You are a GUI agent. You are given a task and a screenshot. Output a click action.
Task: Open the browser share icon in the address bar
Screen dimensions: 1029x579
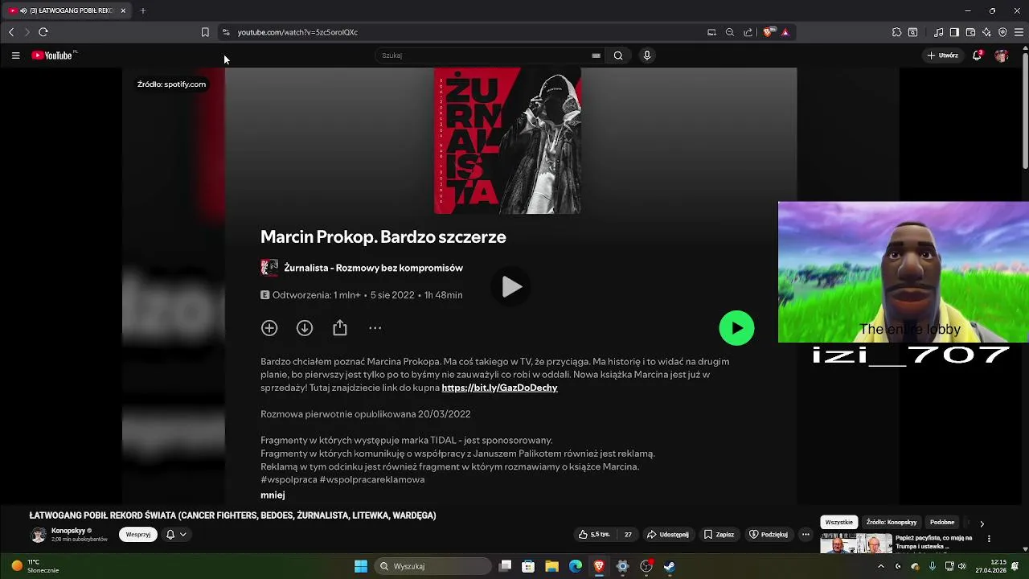748,32
